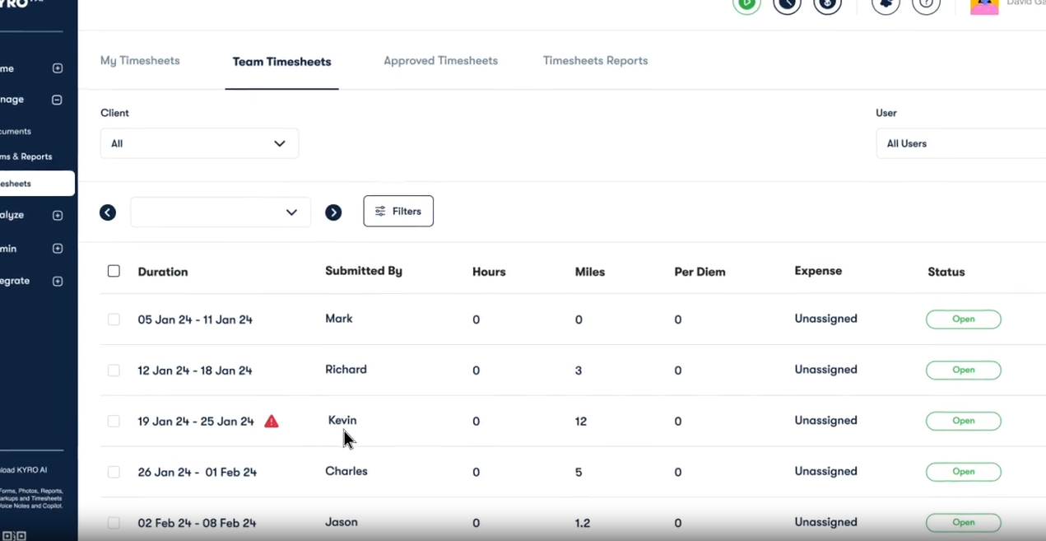Screen dimensions: 1046x541
Task: Check the 02 Feb 24 - 08 Feb 24 row
Action: (x=114, y=523)
